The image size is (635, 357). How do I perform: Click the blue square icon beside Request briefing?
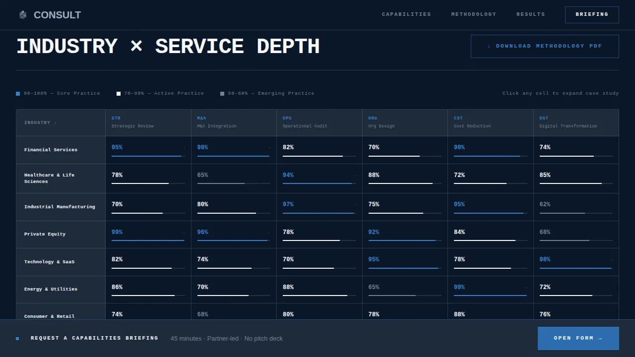pyautogui.click(x=17, y=339)
